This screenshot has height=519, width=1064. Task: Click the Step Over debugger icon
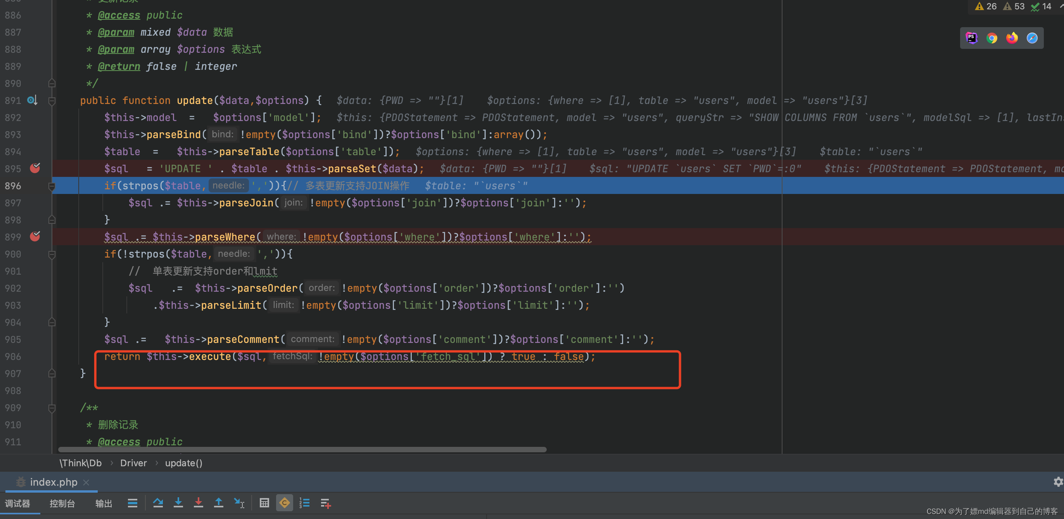tap(158, 503)
